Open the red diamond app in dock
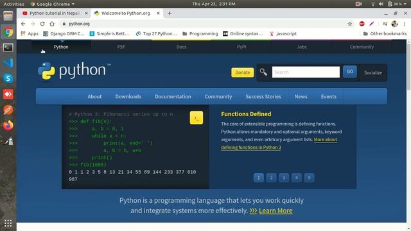This screenshot has width=411, height=231. coord(8,94)
